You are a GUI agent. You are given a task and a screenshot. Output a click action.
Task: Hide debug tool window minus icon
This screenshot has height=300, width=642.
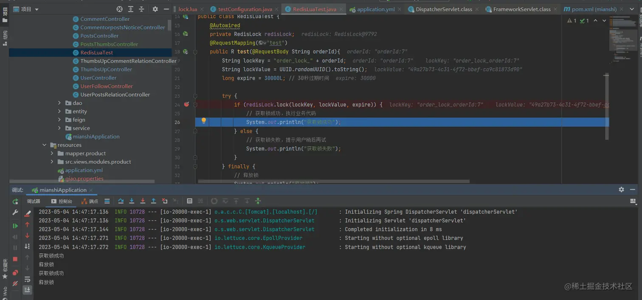click(633, 189)
